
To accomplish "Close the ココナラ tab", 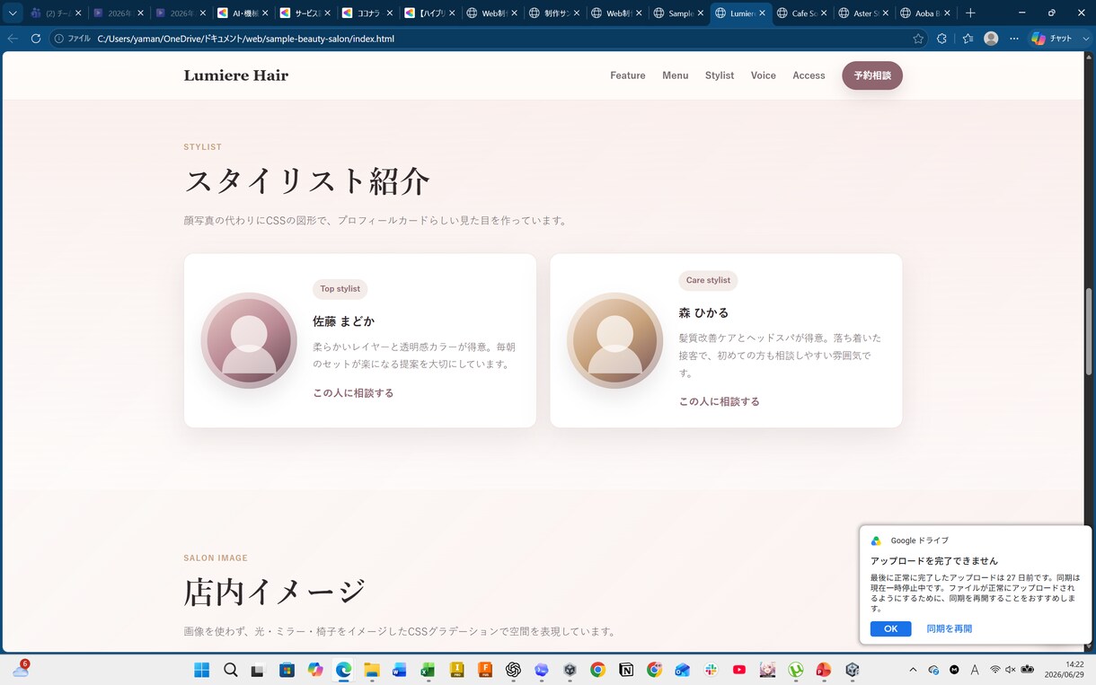I will point(390,13).
